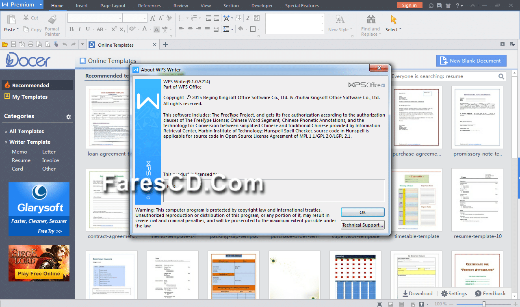Click the full screen status bar icon
The height and width of the screenshot is (307, 520).
point(379,304)
